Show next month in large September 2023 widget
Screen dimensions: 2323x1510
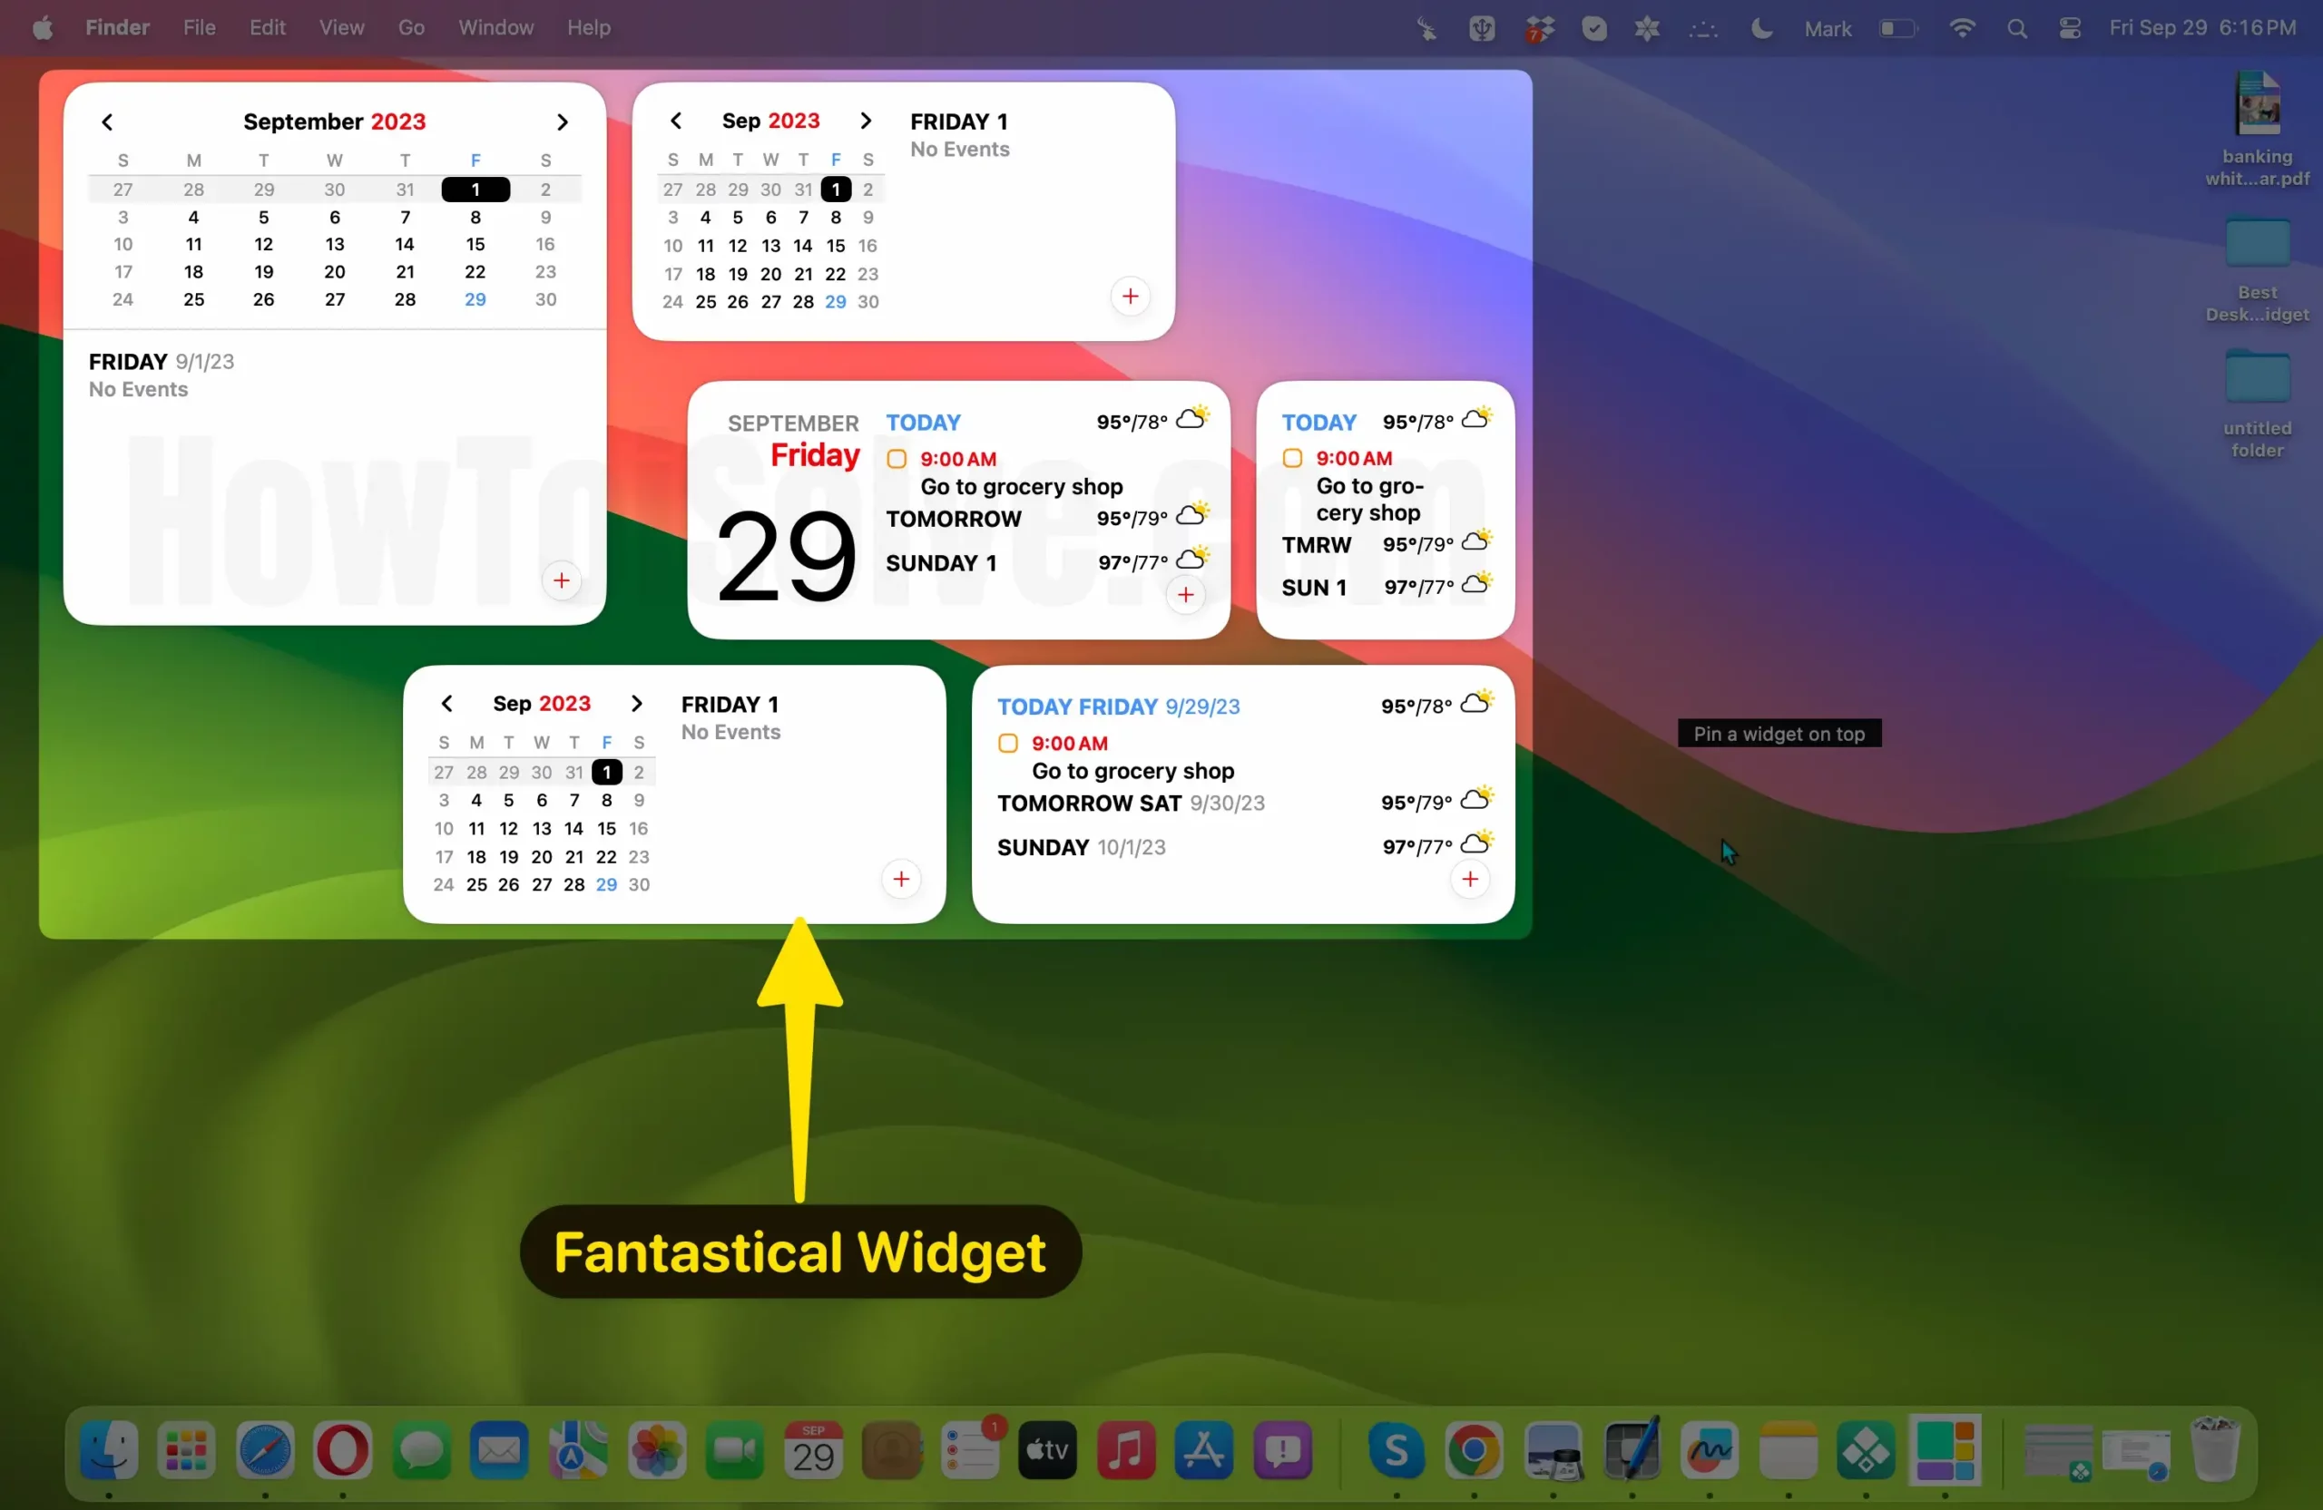[563, 122]
